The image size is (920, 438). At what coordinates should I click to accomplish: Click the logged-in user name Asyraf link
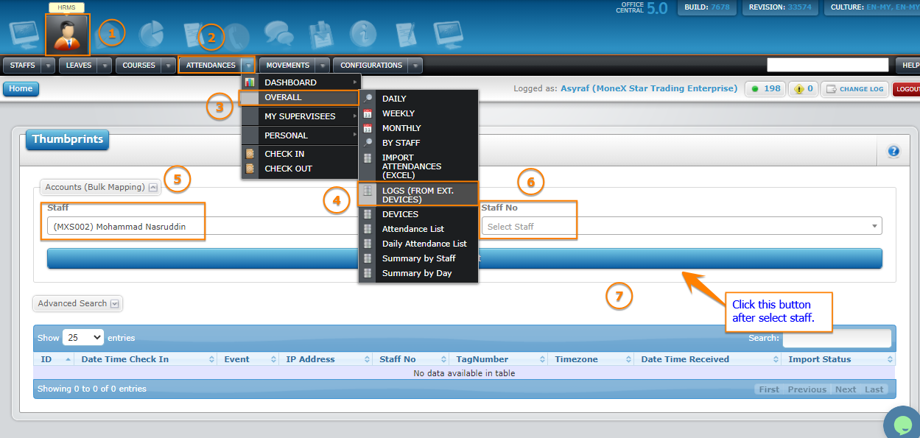pos(648,88)
